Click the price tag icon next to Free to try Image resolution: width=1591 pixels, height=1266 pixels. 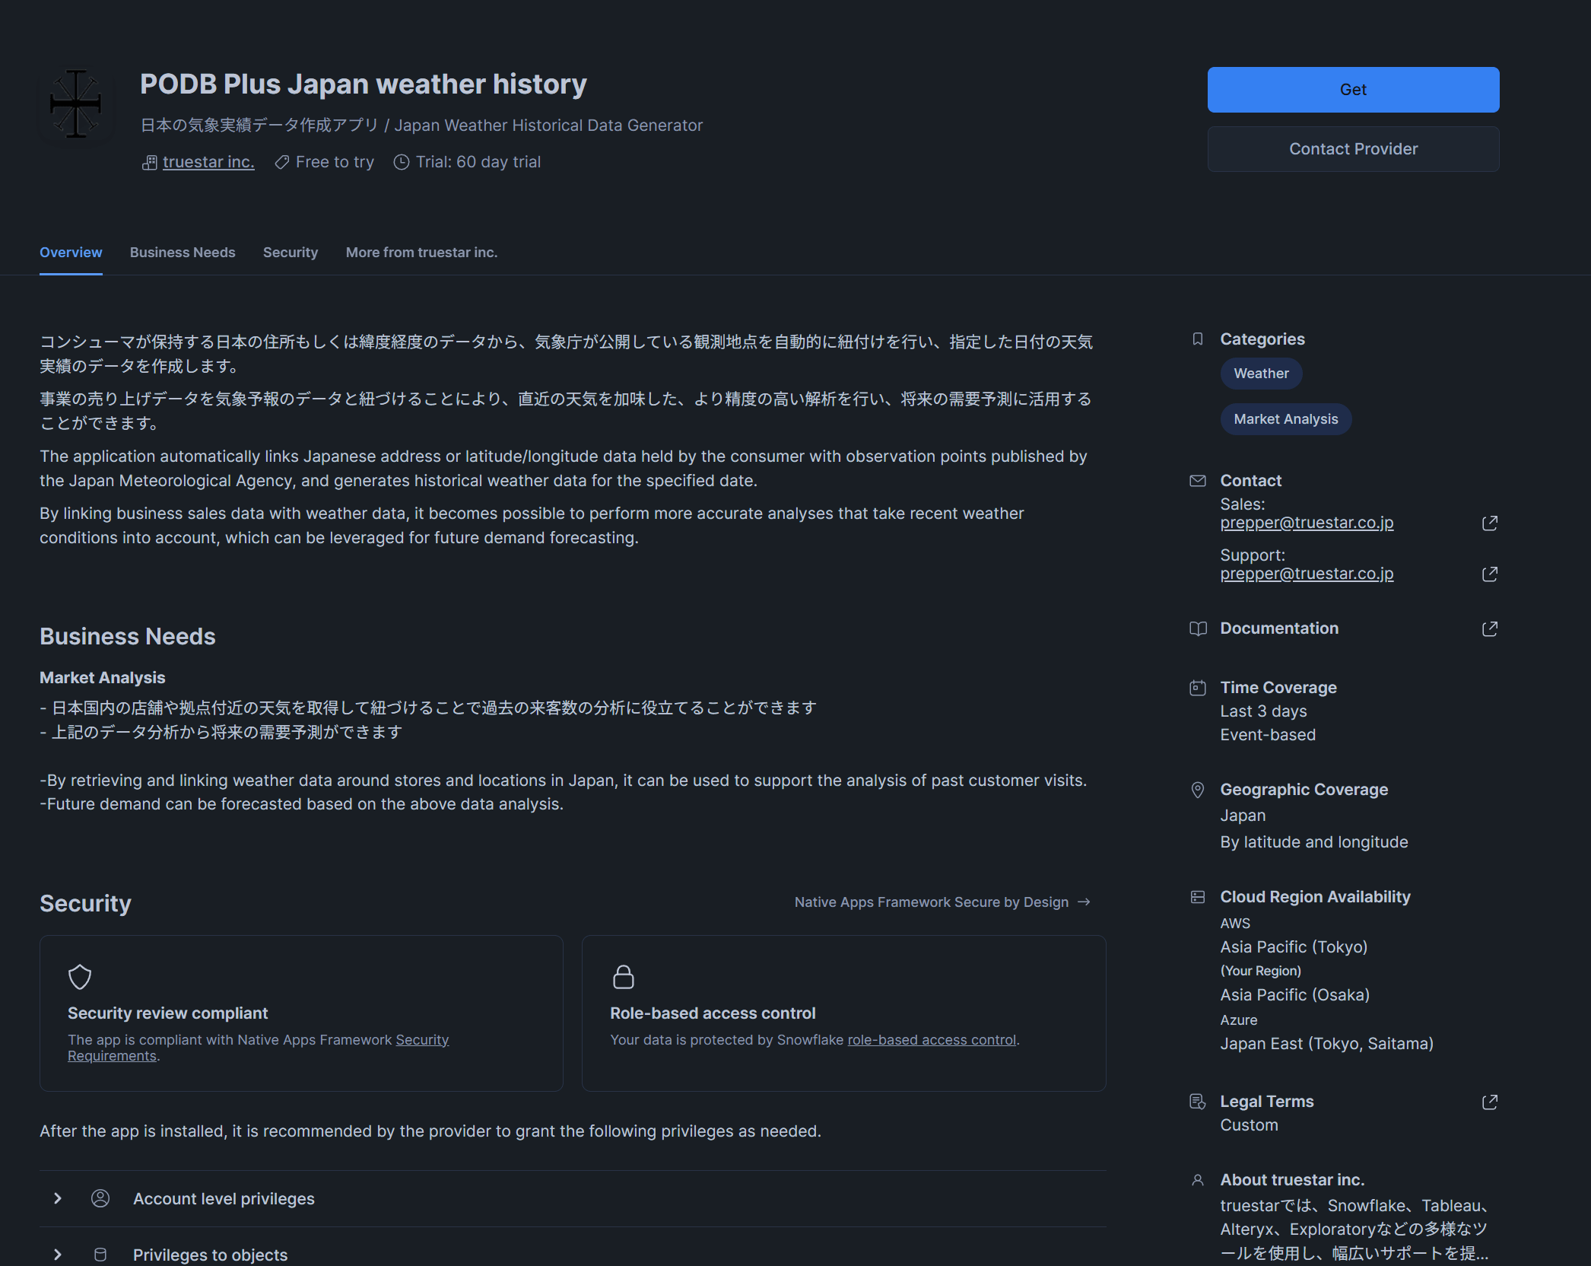click(x=282, y=162)
